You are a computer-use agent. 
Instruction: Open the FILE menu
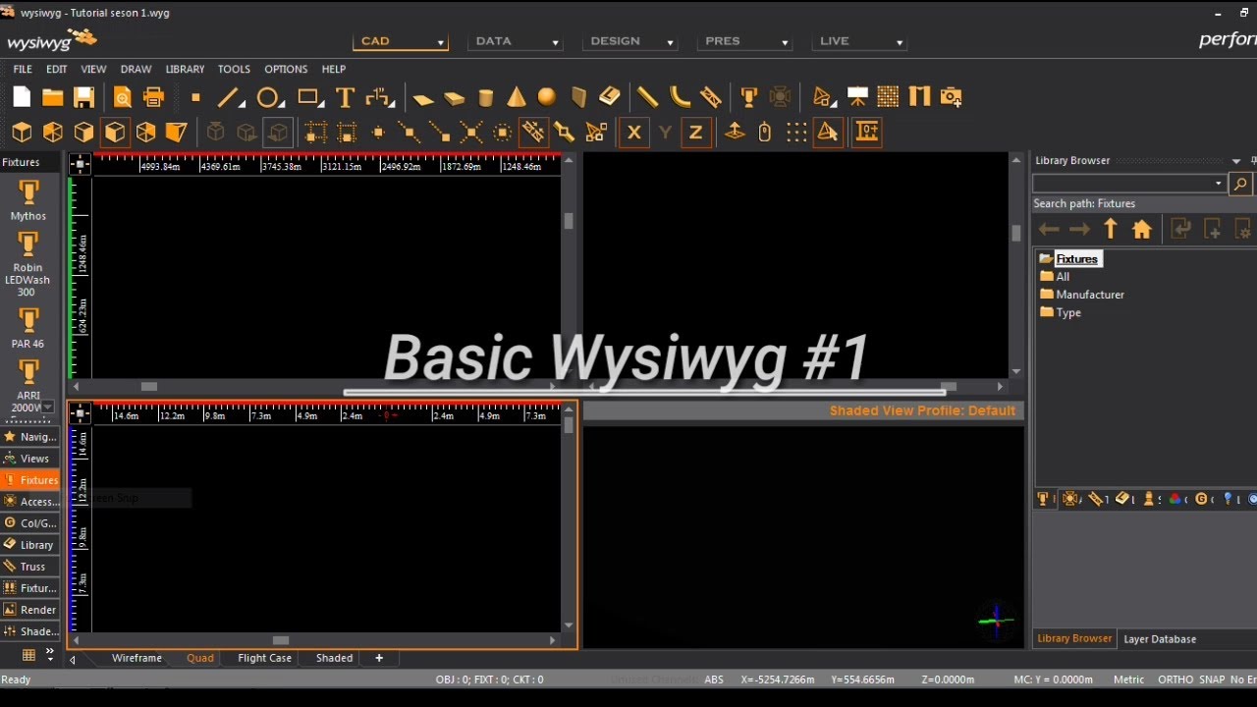coord(23,69)
